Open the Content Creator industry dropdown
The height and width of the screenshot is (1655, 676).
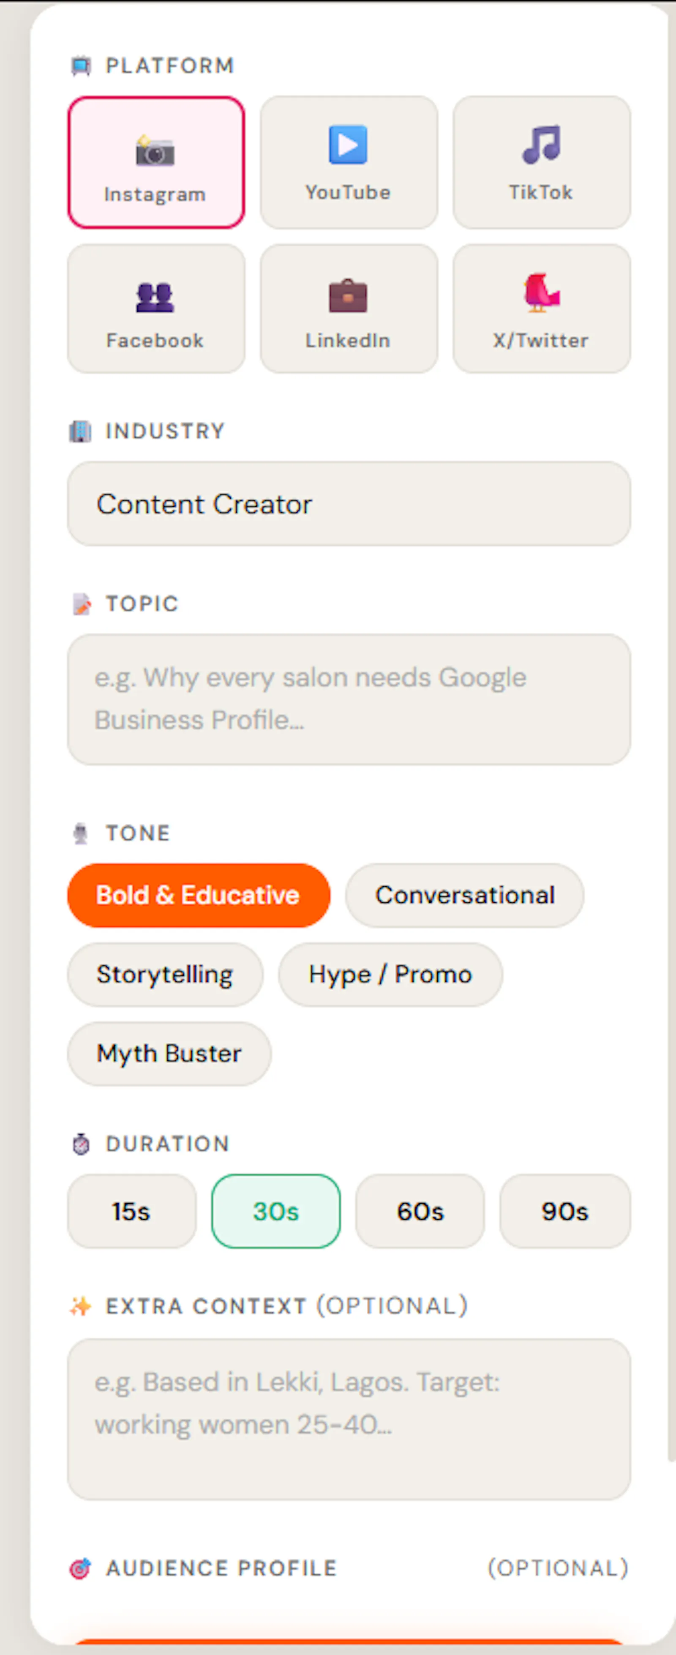[x=349, y=504]
